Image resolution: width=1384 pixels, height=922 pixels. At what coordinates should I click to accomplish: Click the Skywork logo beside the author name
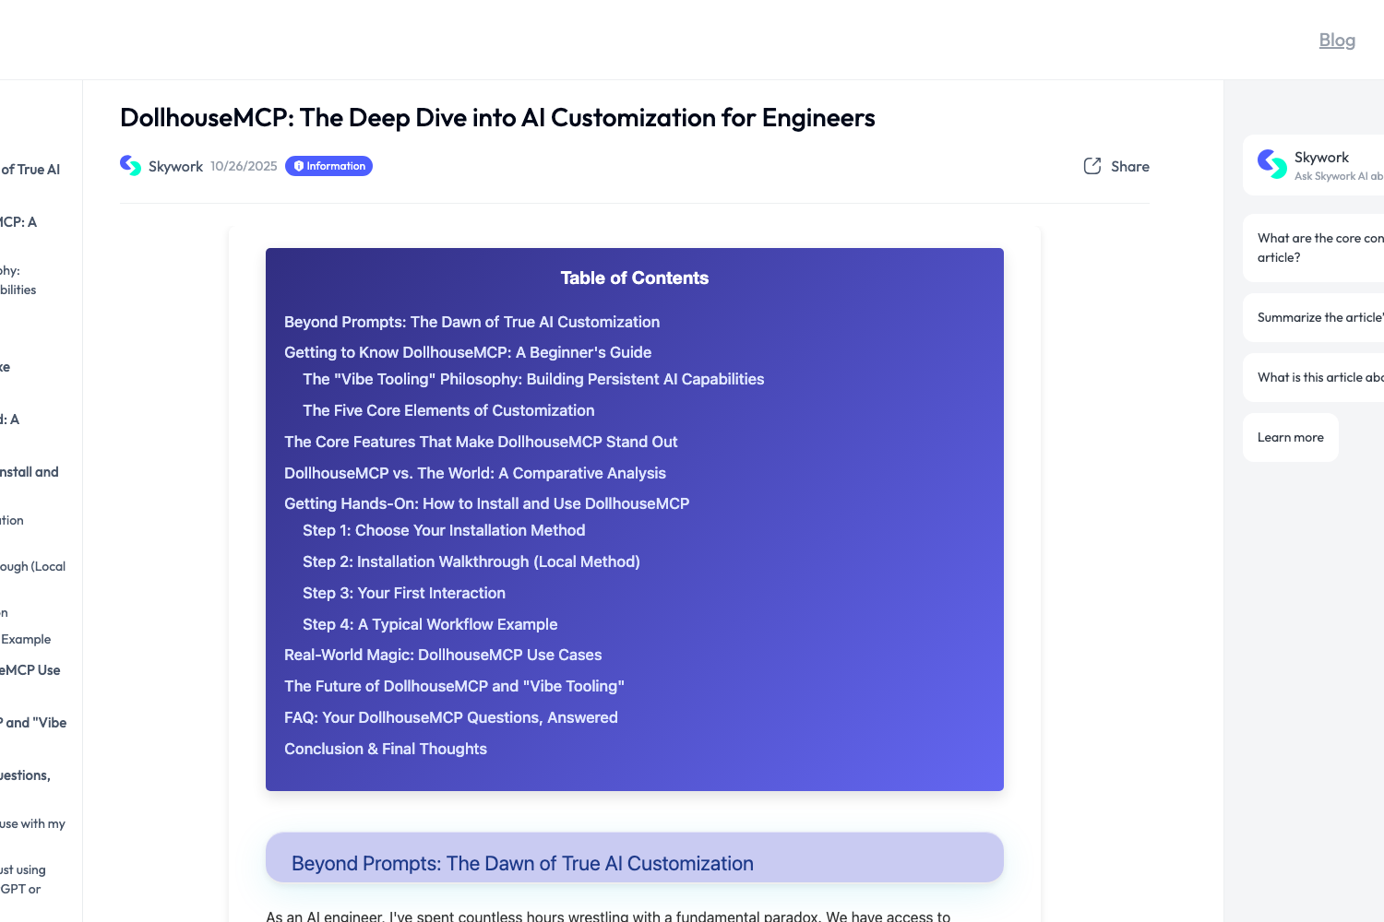pyautogui.click(x=130, y=165)
